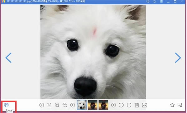
Task: Select the last sunset thumbnail
Action: click(103, 105)
